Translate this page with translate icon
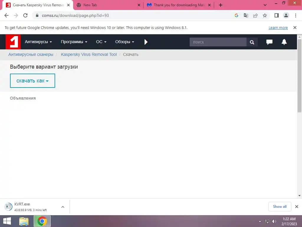 click(246, 15)
